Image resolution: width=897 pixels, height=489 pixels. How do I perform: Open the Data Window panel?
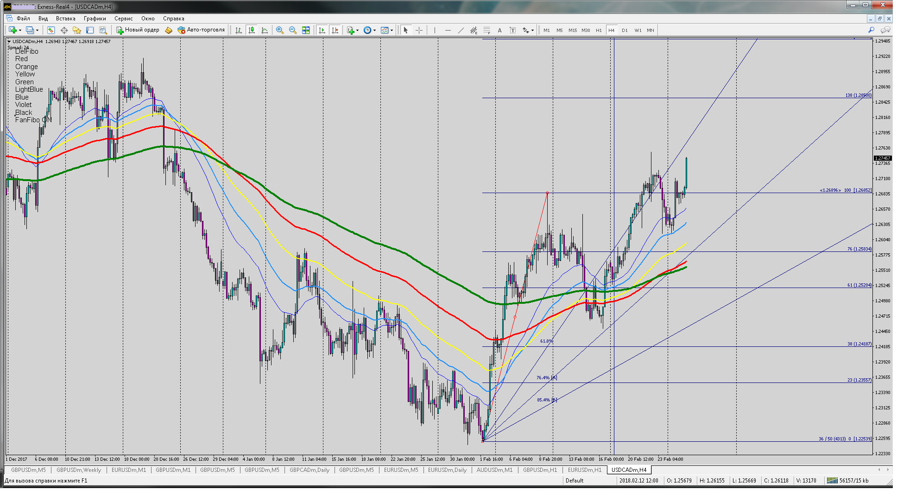click(x=64, y=30)
